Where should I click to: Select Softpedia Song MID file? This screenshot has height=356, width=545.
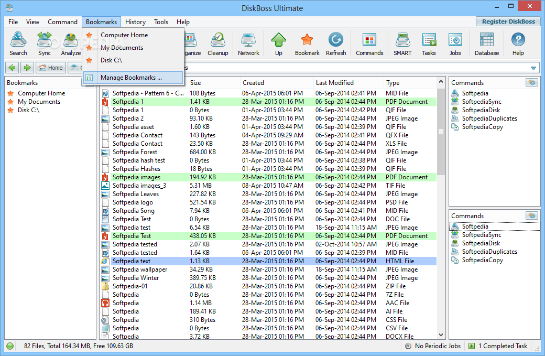point(269,211)
